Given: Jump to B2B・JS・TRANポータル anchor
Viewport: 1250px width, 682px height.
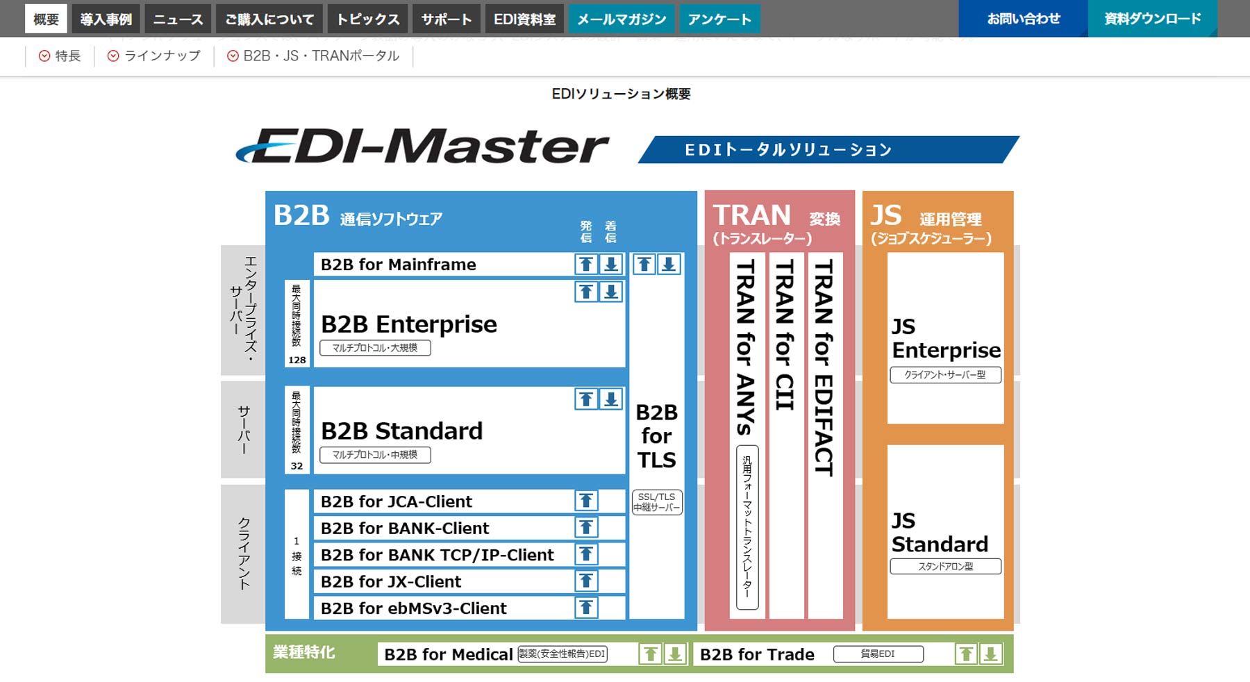Looking at the screenshot, I should point(314,56).
